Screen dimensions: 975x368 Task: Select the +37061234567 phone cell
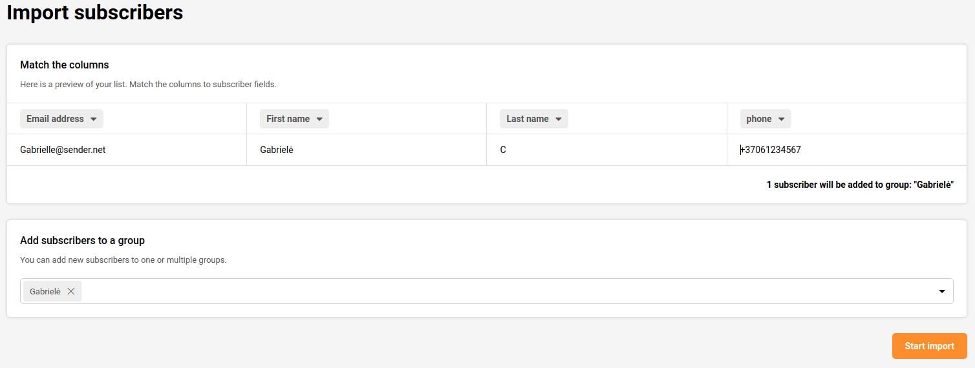point(771,150)
